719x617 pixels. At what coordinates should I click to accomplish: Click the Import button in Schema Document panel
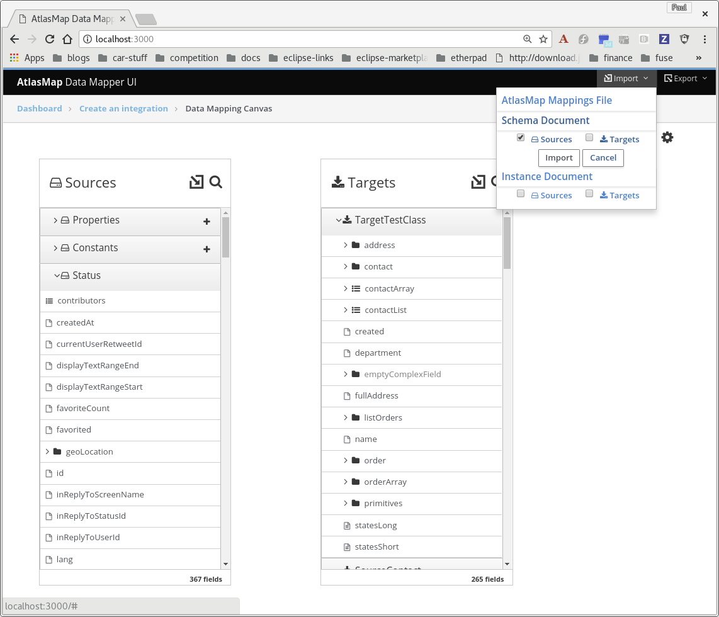point(558,158)
